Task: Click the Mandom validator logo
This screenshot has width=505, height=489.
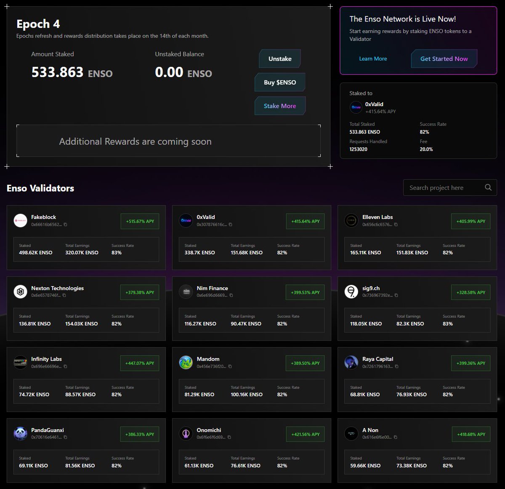Action: [186, 362]
